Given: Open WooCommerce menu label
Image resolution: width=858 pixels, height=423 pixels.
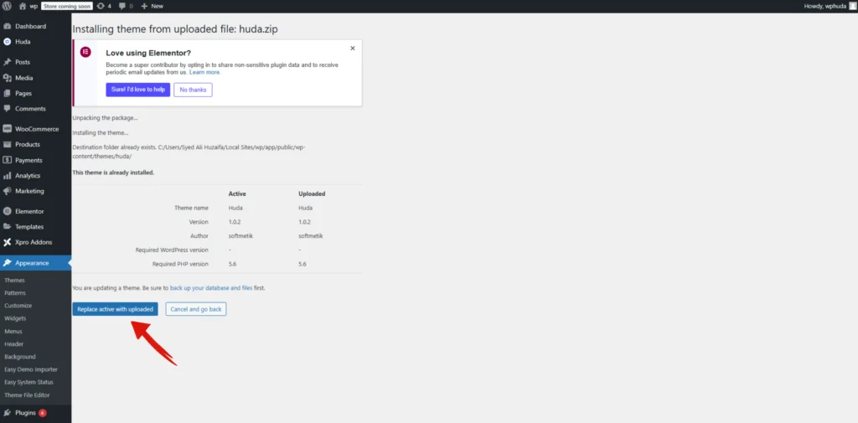Looking at the screenshot, I should 37,129.
